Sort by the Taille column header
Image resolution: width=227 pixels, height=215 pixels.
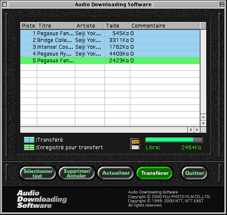pos(117,26)
